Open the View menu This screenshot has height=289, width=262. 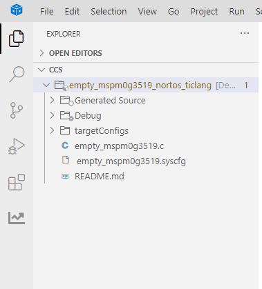(147, 11)
